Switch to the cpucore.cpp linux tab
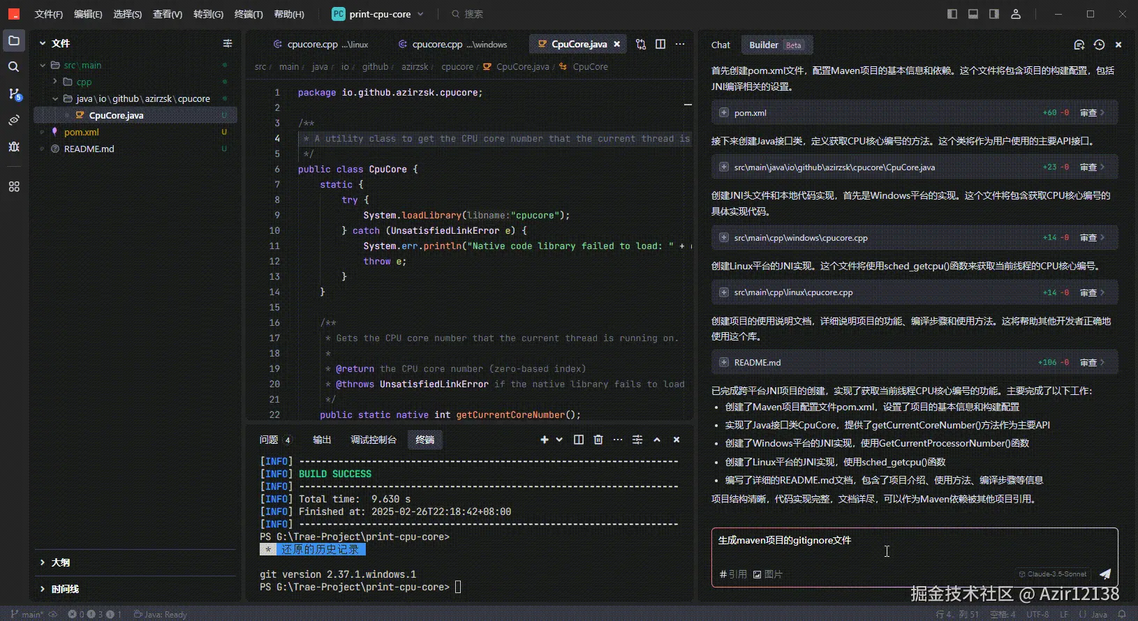This screenshot has width=1138, height=621. click(x=321, y=44)
